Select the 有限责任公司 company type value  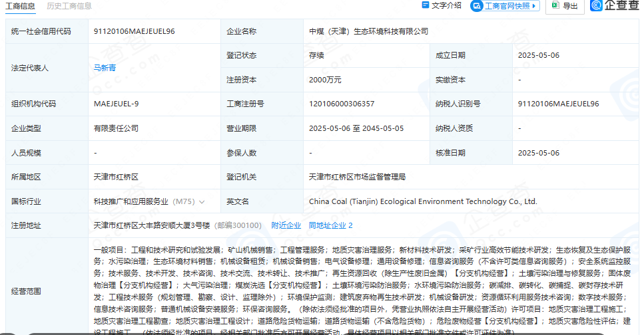pyautogui.click(x=117, y=128)
